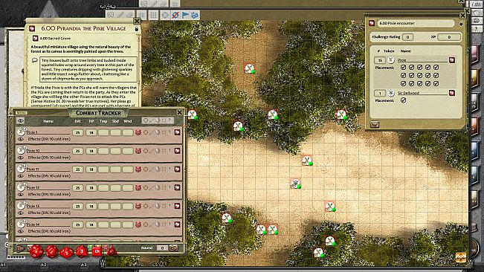
Task: Click the Wnd field of Pixie 12
Action: point(127,187)
